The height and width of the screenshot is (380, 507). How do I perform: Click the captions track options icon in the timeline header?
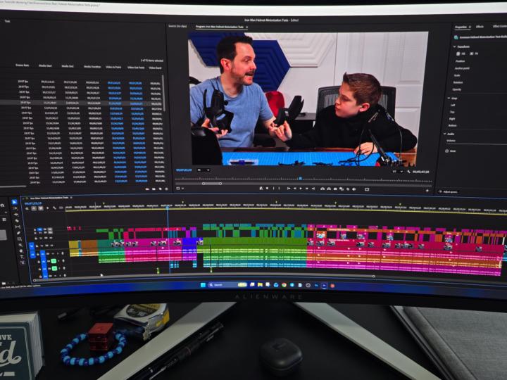click(61, 208)
